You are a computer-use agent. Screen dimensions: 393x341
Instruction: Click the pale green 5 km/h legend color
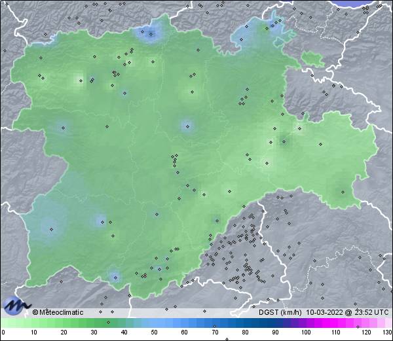coord(18,323)
